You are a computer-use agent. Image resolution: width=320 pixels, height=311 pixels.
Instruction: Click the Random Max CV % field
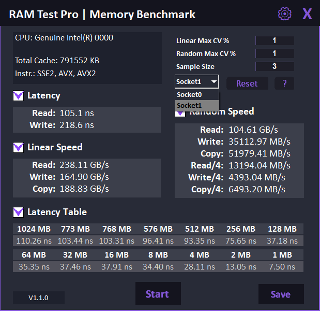[x=275, y=53]
